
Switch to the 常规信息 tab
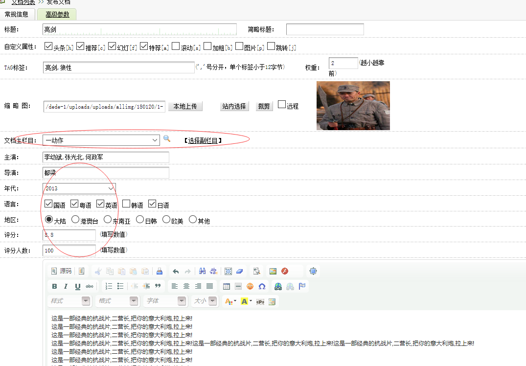(17, 14)
